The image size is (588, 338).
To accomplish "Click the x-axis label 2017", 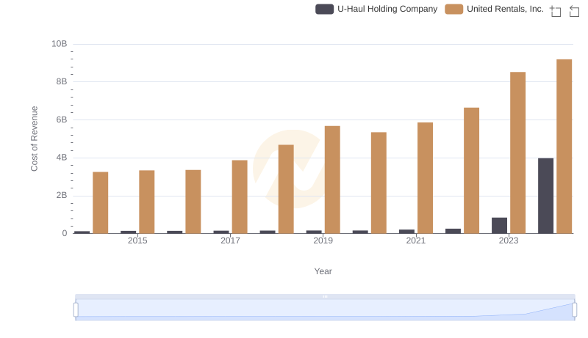I will point(230,240).
